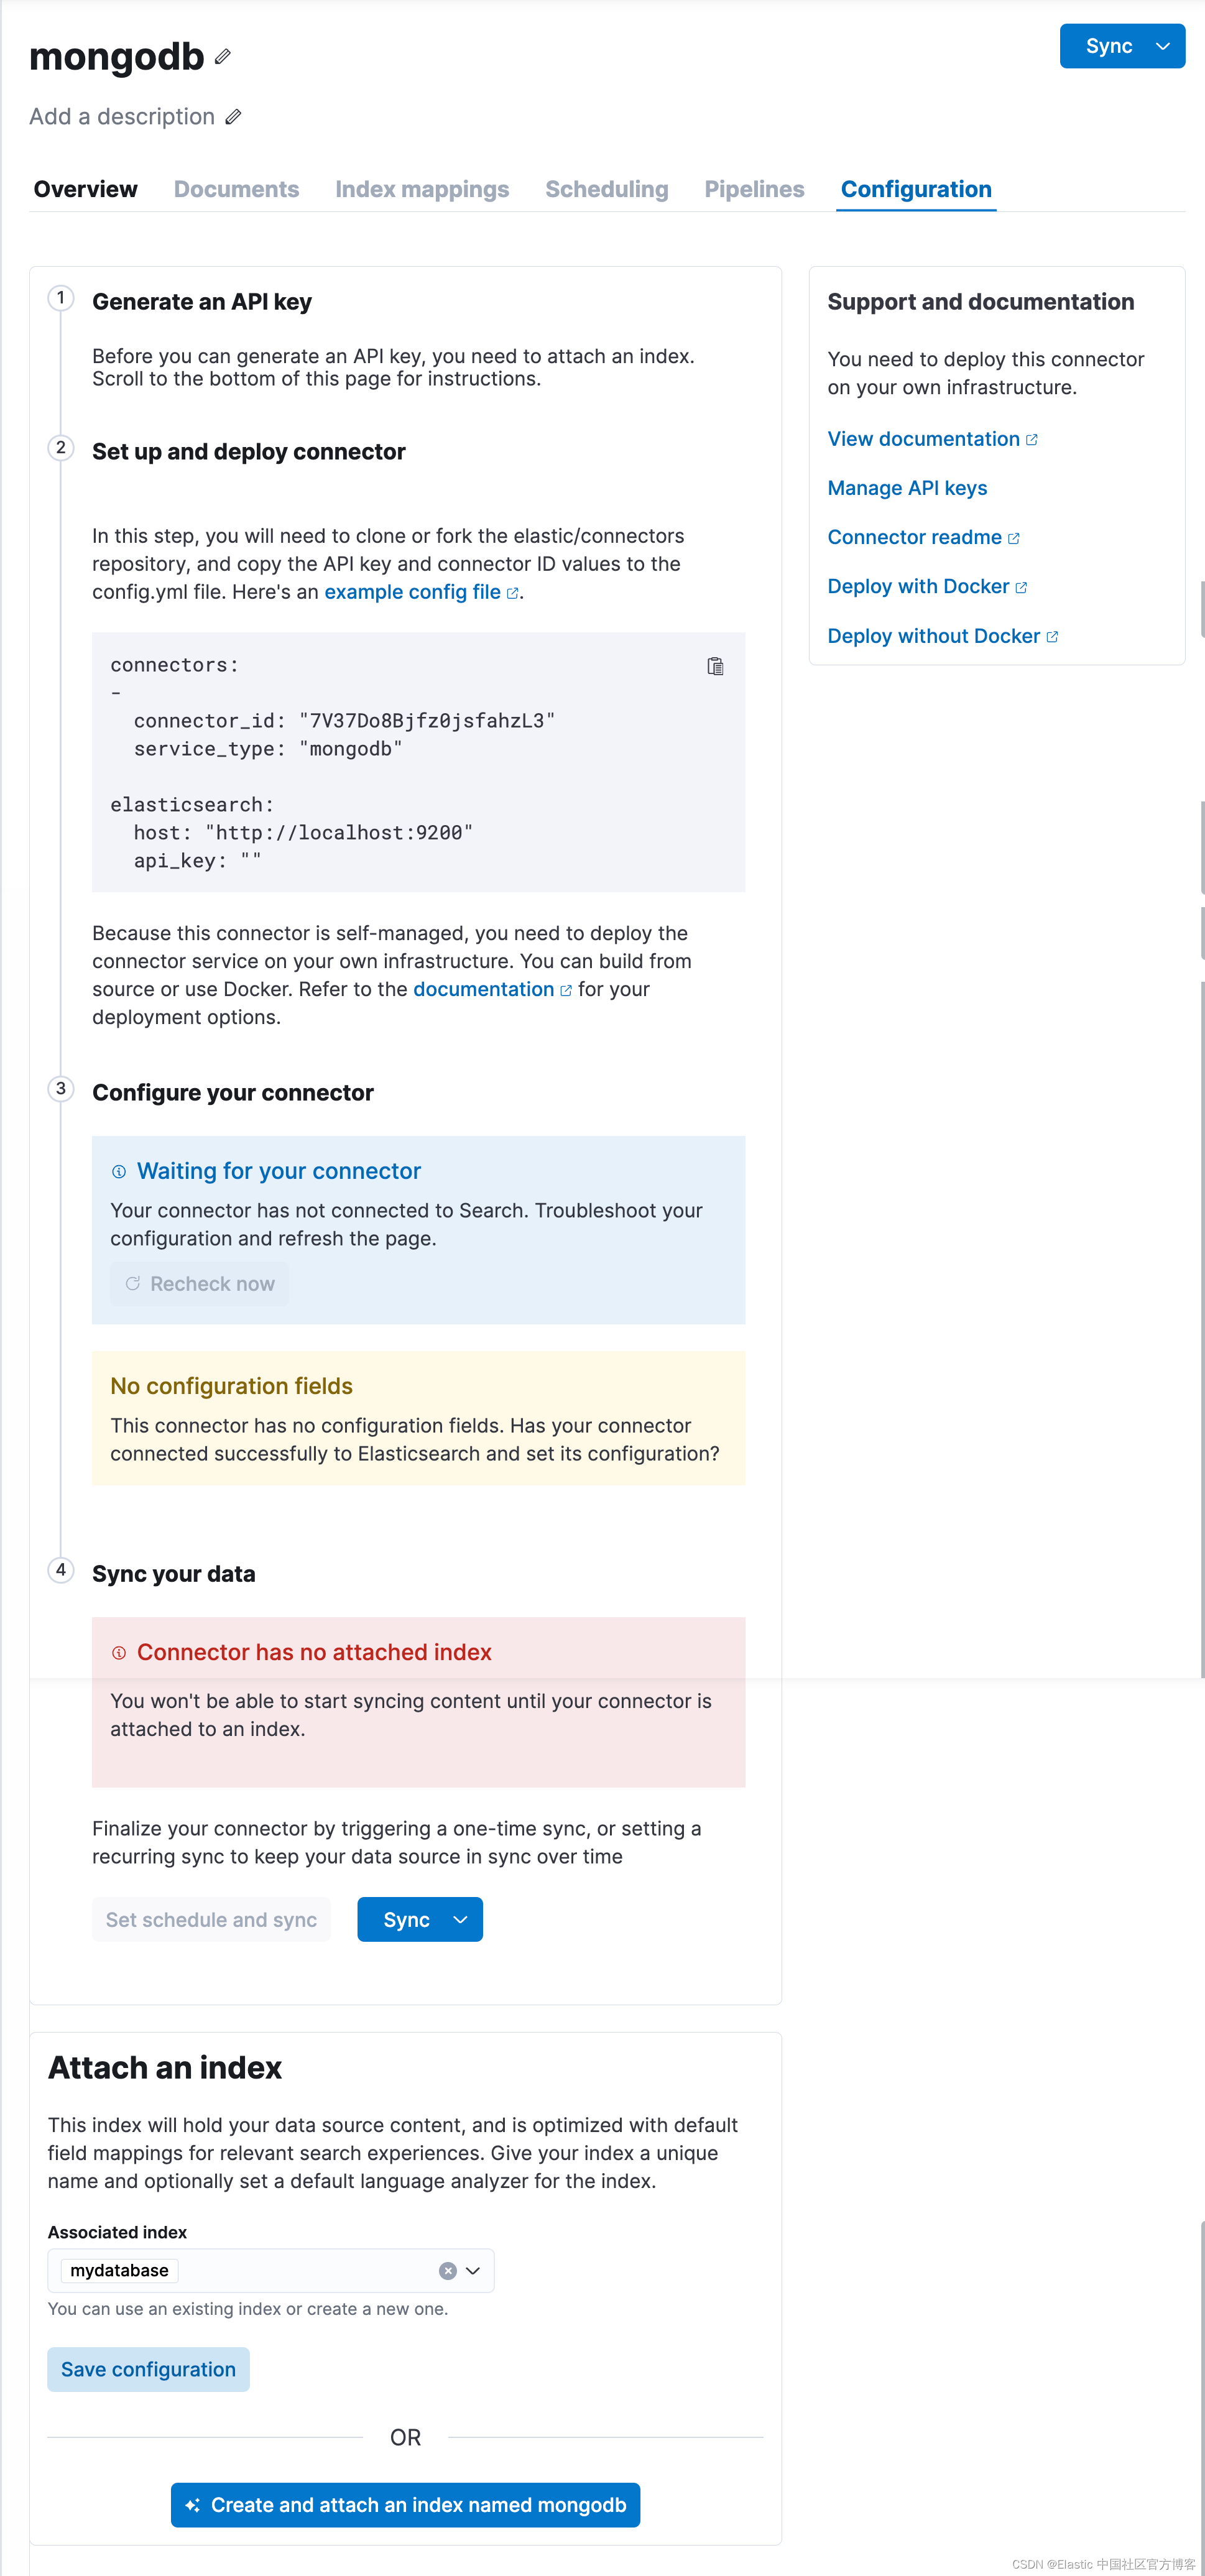The width and height of the screenshot is (1205, 2576).
Task: Click the external link icon beside Connector readme
Action: point(1015,537)
